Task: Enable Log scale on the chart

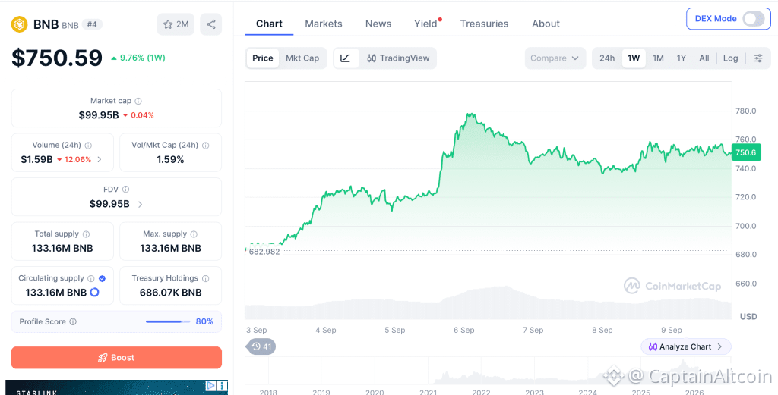Action: 730,58
